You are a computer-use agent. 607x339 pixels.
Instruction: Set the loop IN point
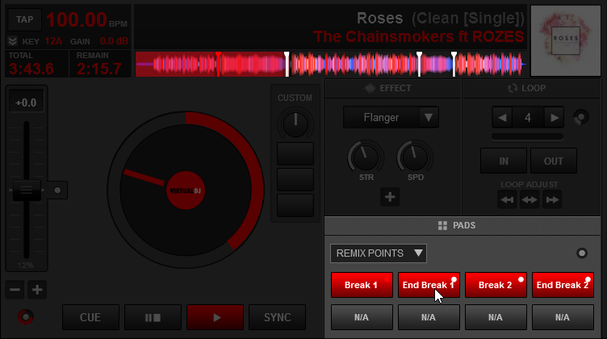click(504, 161)
